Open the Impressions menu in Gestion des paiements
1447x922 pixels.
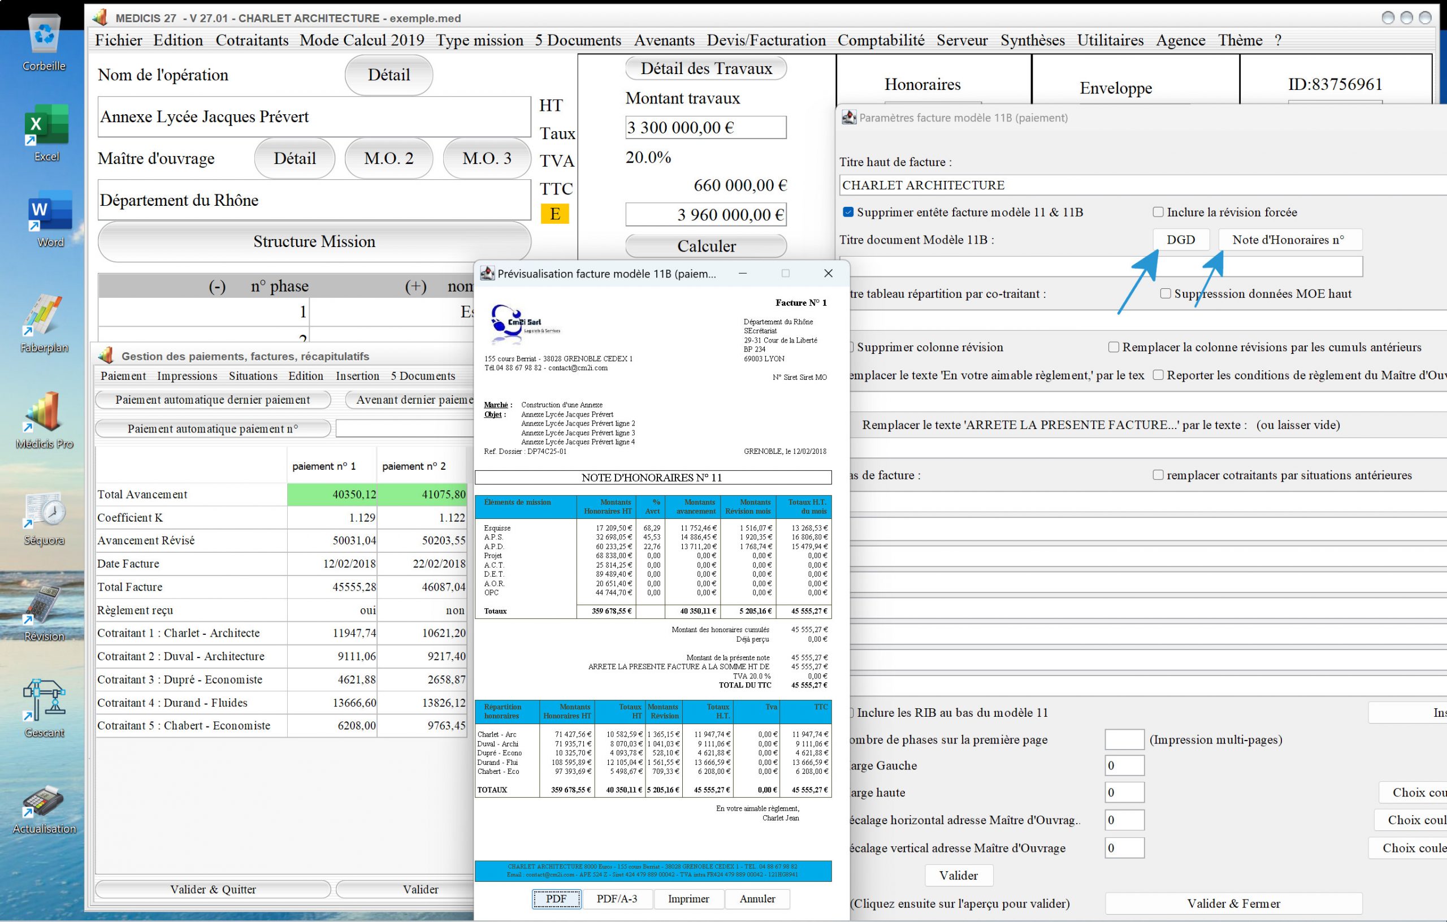point(187,376)
